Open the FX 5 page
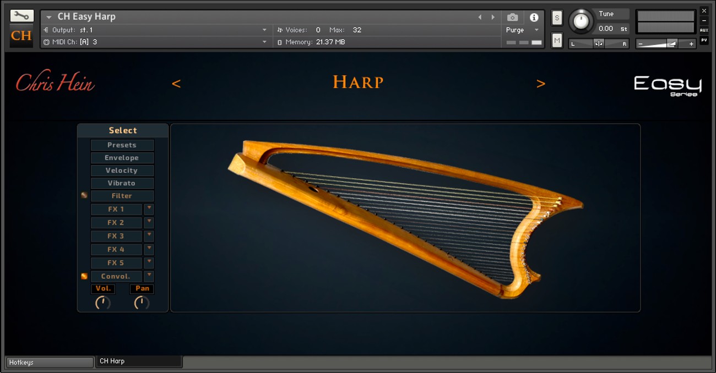The image size is (716, 373). click(x=116, y=263)
